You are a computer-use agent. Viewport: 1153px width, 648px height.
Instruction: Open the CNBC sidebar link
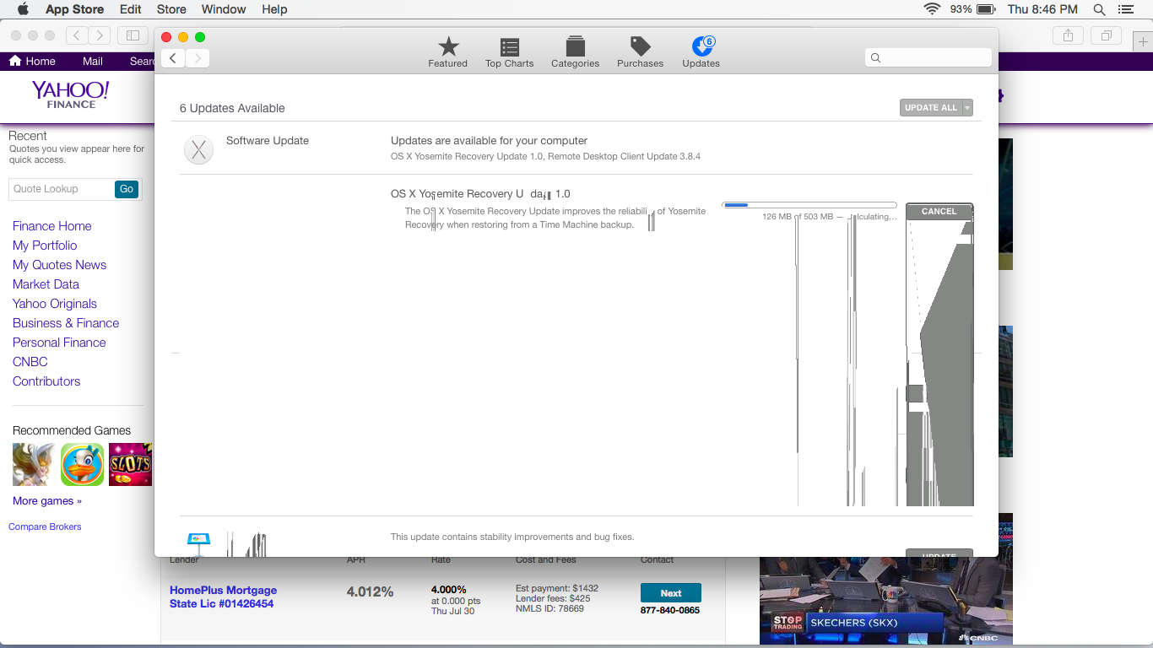point(30,362)
